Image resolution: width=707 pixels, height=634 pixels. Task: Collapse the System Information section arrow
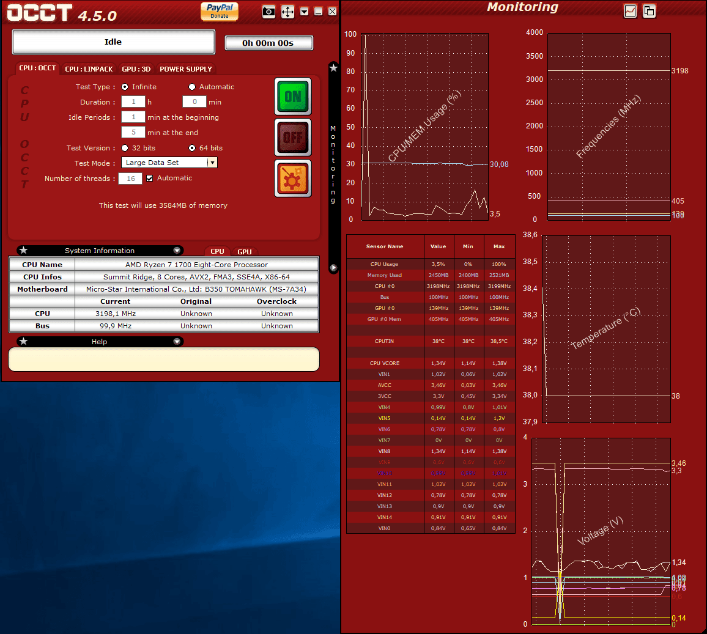tap(177, 251)
